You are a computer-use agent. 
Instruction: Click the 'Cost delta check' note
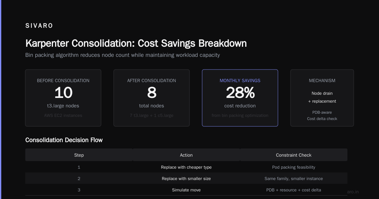pos(322,119)
